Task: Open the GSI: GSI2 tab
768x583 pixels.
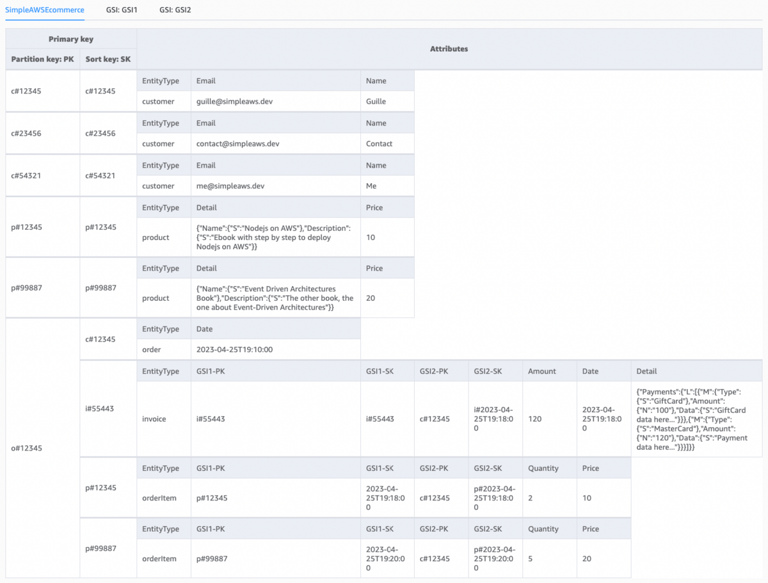Action: [175, 10]
